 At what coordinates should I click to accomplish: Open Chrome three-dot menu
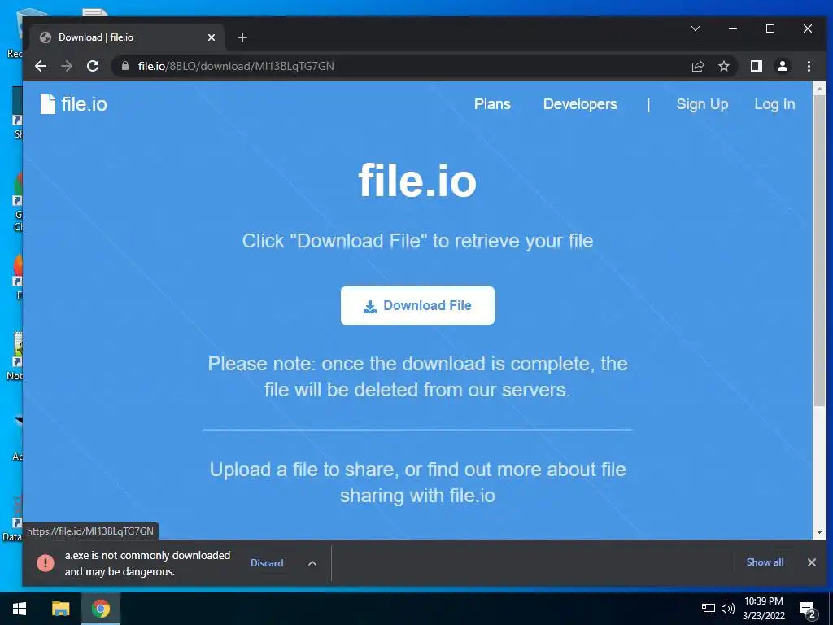click(809, 66)
